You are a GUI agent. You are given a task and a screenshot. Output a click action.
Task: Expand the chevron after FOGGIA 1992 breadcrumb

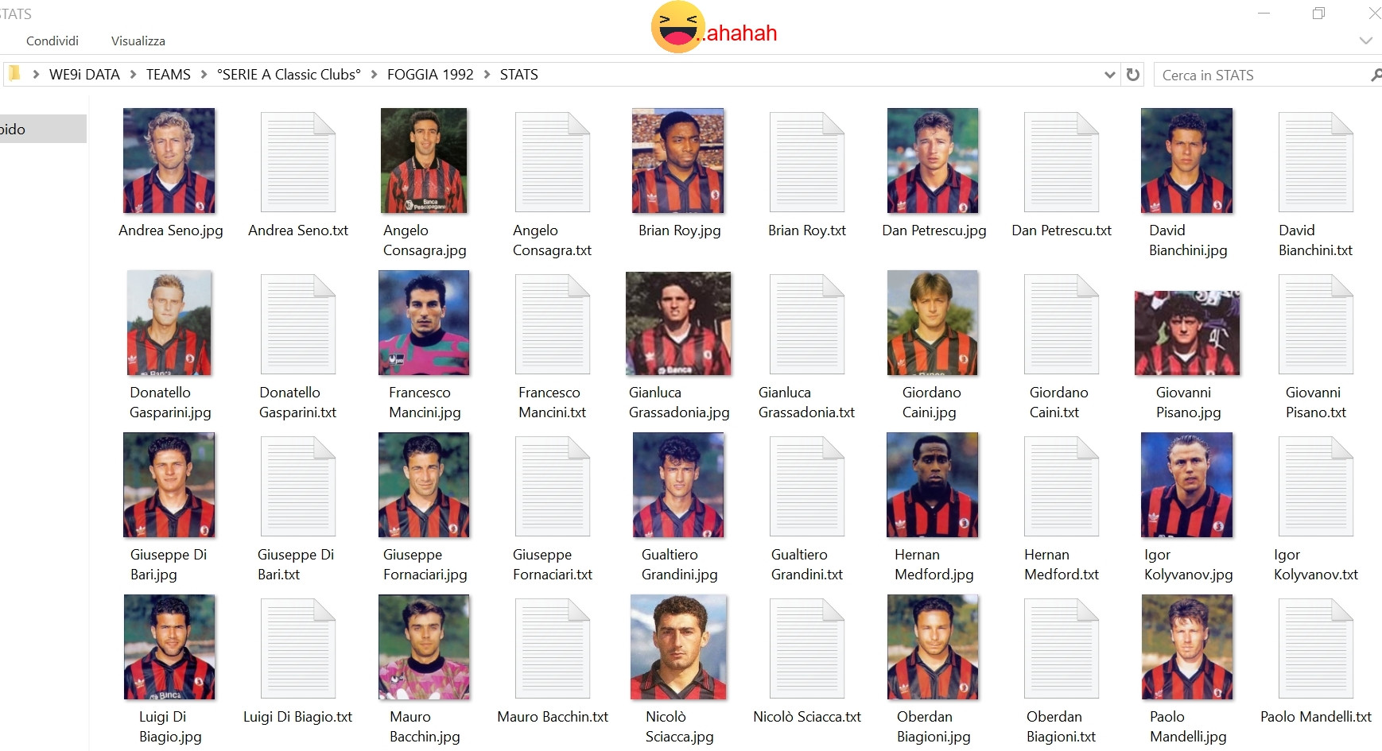click(487, 75)
